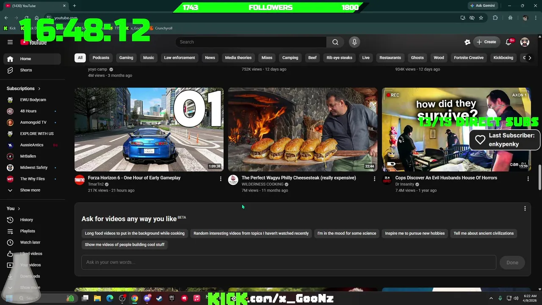Open Playlists in the sidebar
Image resolution: width=542 pixels, height=305 pixels.
tap(32, 231)
